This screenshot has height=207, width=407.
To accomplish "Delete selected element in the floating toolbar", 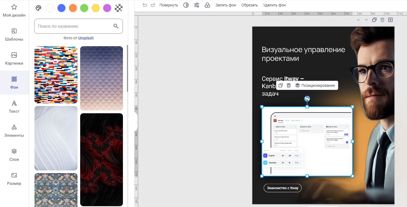I will click(x=289, y=85).
